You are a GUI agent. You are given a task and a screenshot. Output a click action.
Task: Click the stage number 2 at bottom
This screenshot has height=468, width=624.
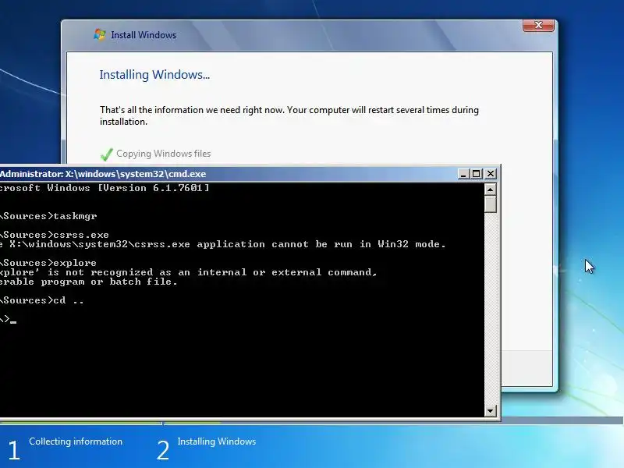tap(163, 450)
